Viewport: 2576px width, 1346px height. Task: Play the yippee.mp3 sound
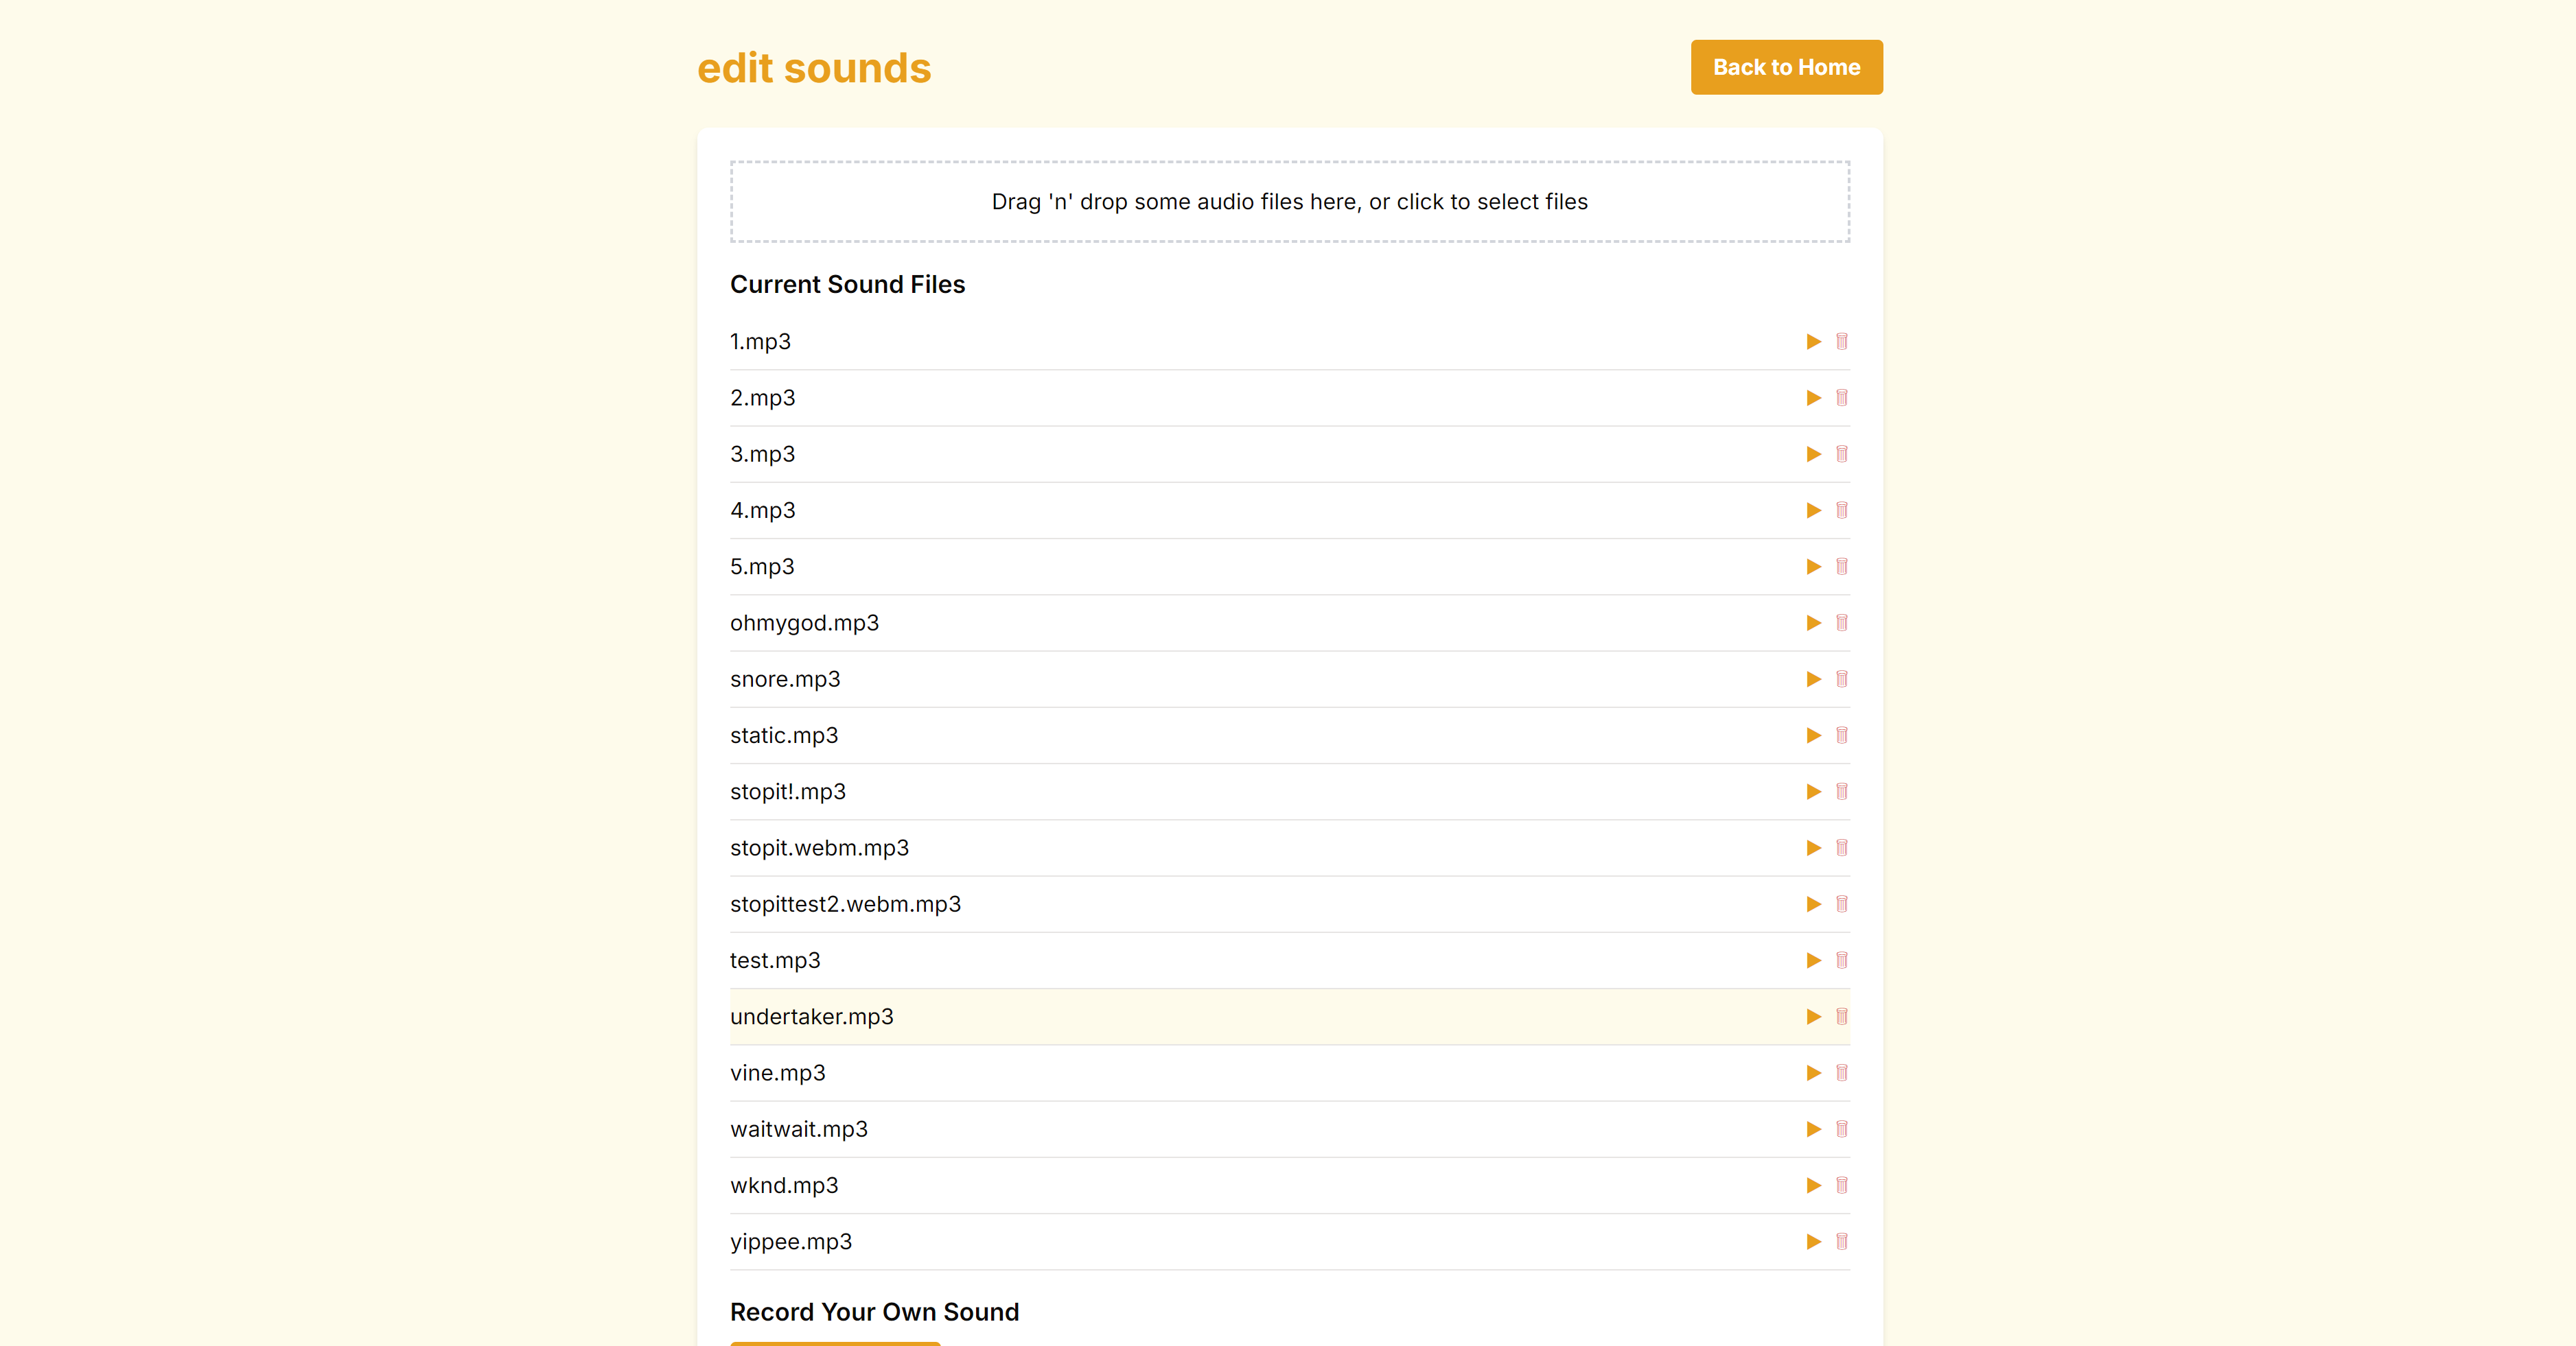point(1813,1242)
